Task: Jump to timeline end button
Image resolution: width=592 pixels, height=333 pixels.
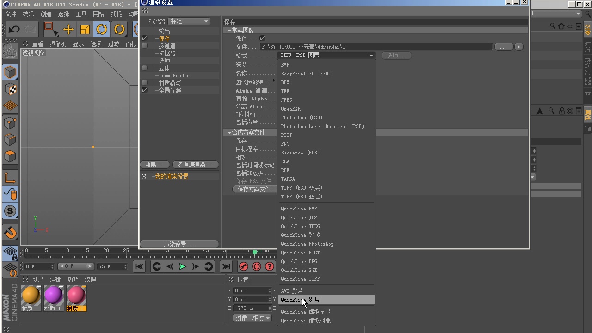Action: (226, 266)
